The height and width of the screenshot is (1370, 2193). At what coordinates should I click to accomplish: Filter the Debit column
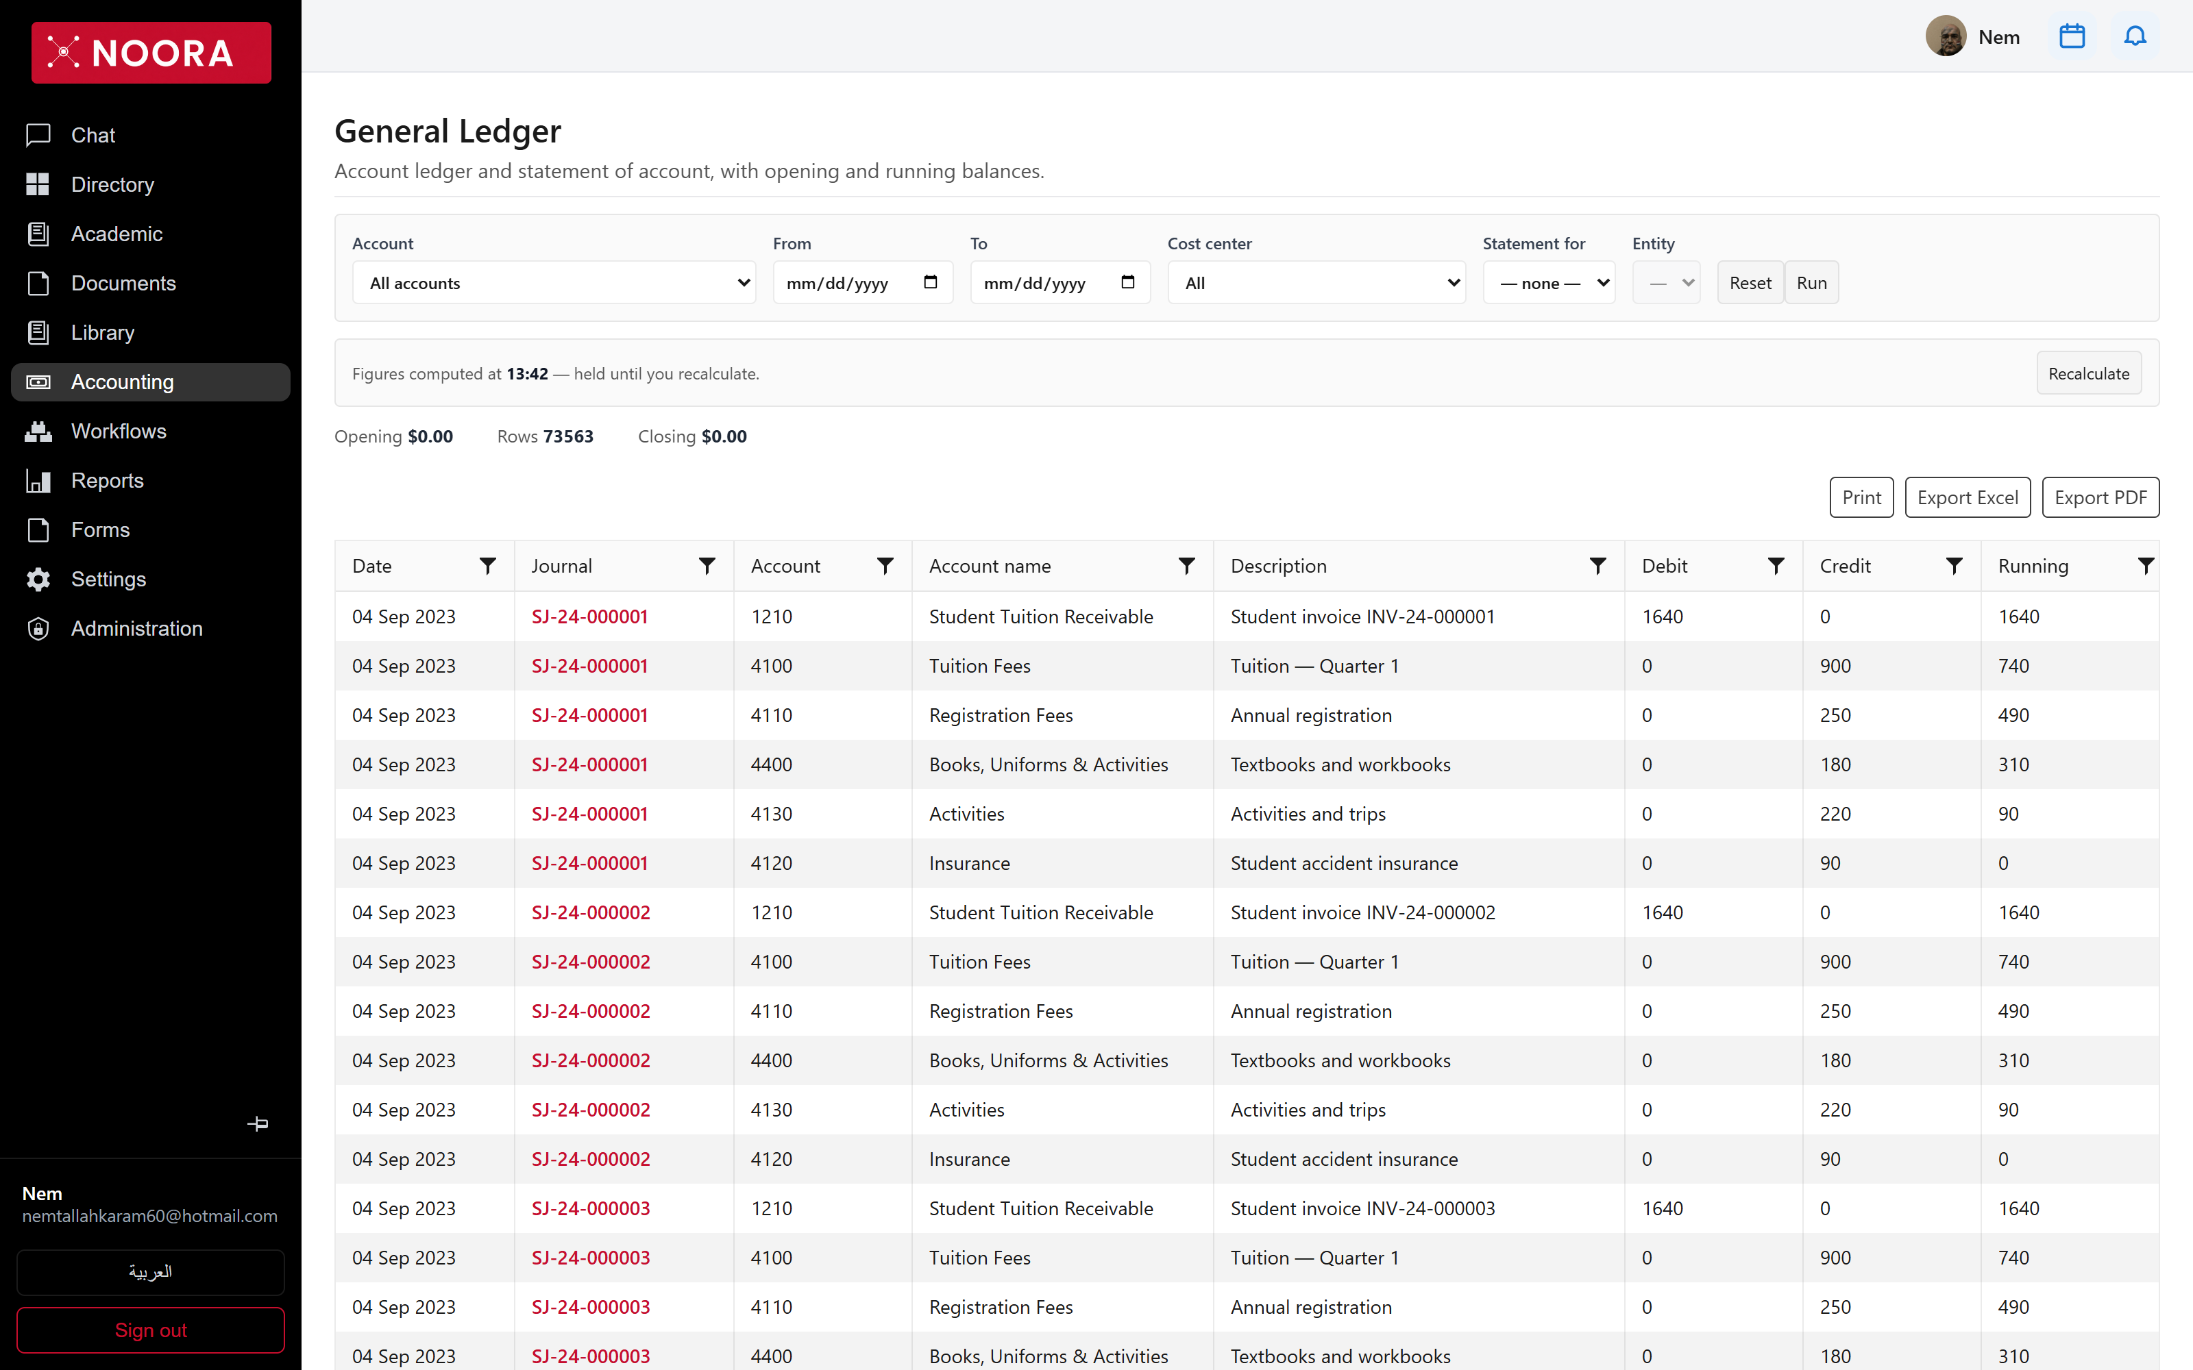[x=1776, y=565]
